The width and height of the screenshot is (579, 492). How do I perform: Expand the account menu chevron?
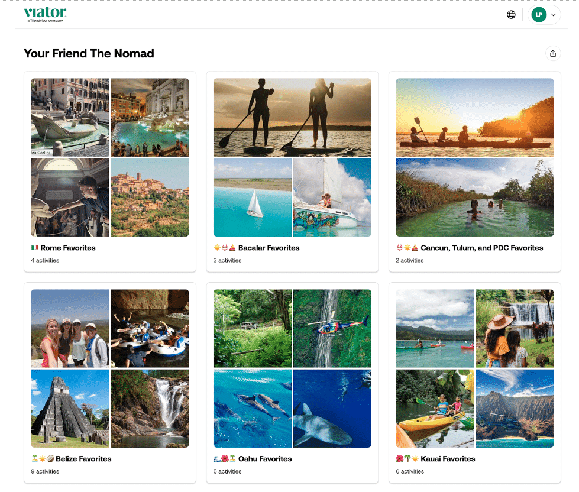point(553,15)
